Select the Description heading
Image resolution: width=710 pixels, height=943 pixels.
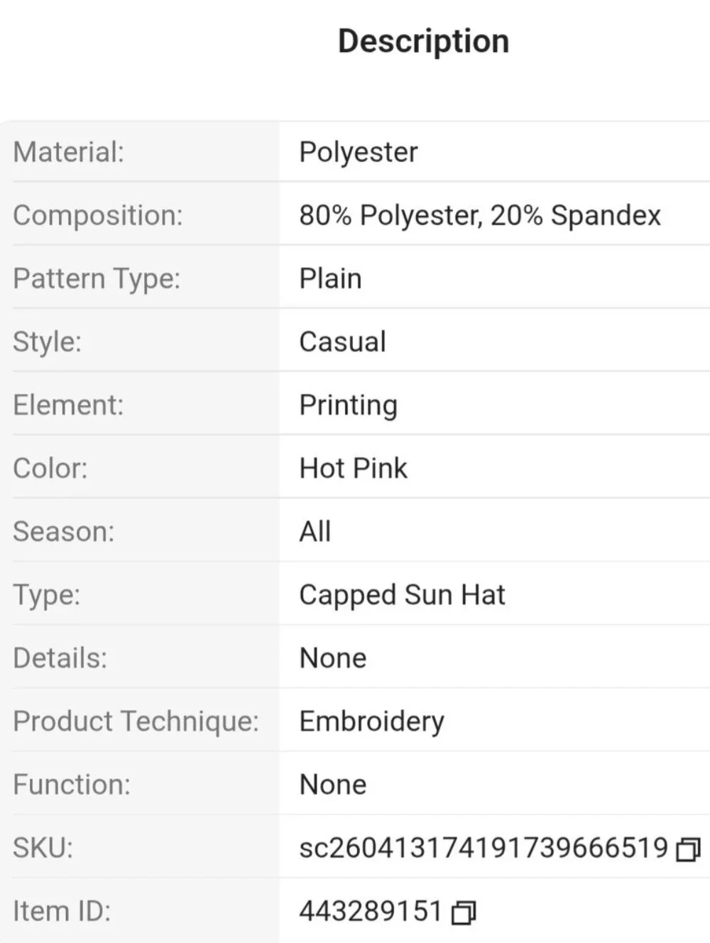click(424, 41)
